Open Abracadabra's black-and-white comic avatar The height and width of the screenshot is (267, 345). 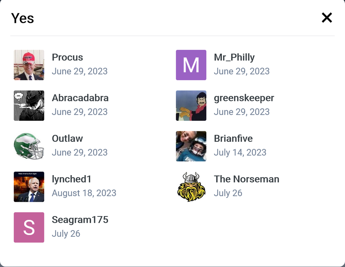(x=29, y=105)
